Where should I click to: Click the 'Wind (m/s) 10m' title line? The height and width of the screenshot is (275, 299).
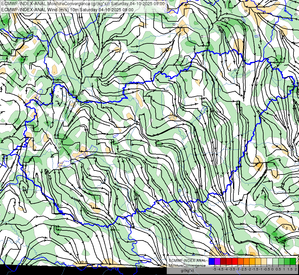[x=67, y=10]
